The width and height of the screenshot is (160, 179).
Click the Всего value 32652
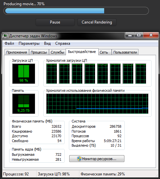point(56,126)
